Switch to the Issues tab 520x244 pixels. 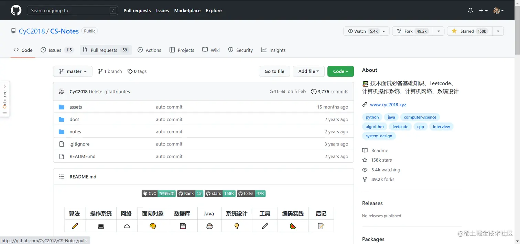tap(57, 50)
